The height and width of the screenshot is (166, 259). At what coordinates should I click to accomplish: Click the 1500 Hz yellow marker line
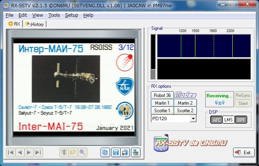195,46
